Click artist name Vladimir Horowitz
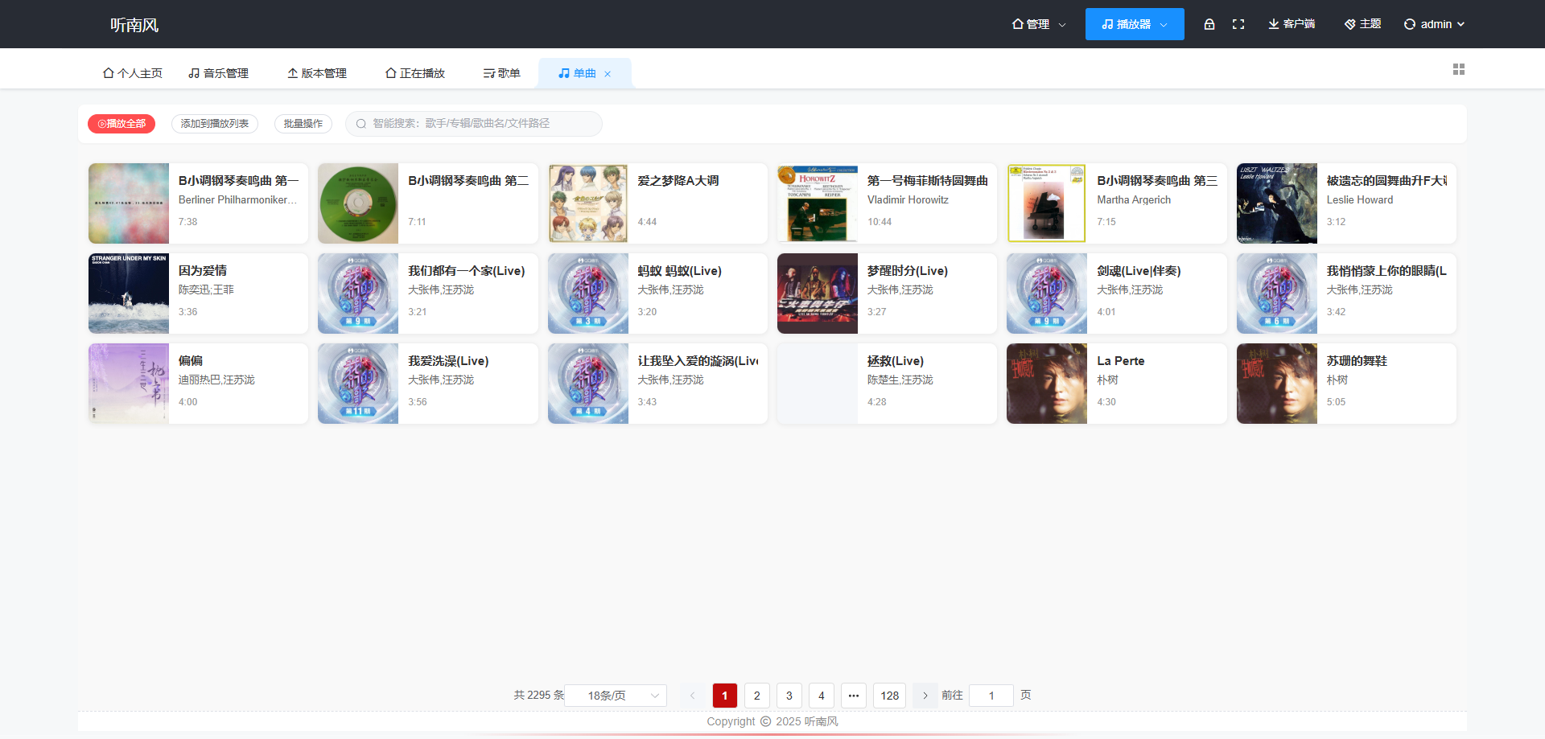This screenshot has width=1545, height=739. (x=908, y=200)
